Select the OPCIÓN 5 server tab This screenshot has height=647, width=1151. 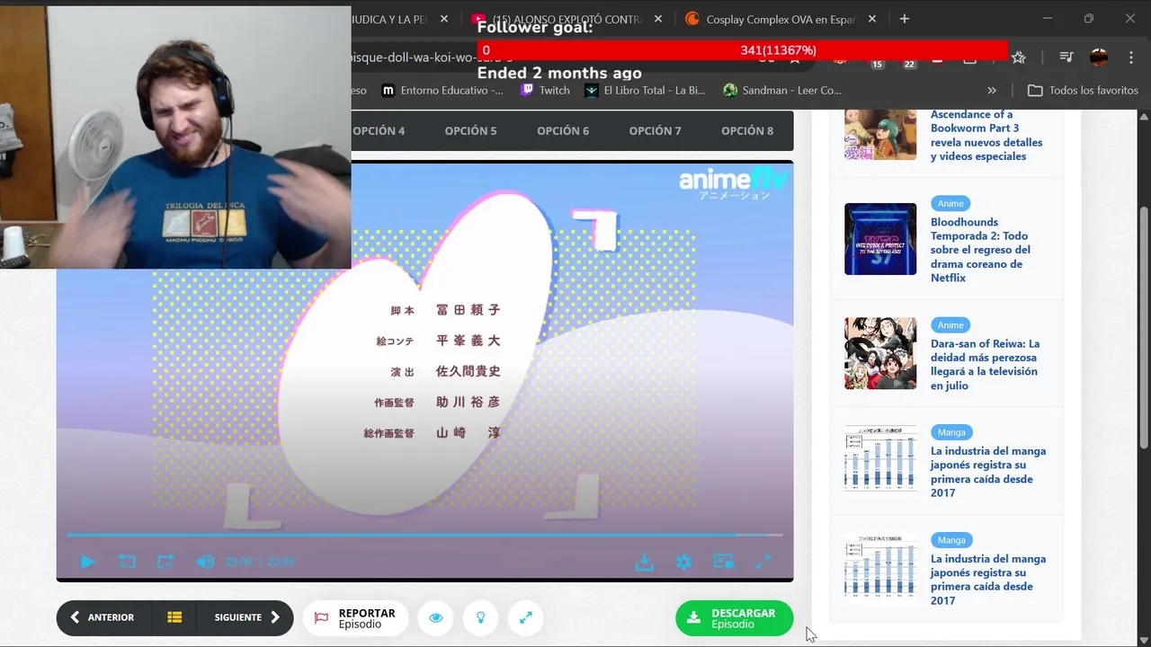pyautogui.click(x=470, y=130)
